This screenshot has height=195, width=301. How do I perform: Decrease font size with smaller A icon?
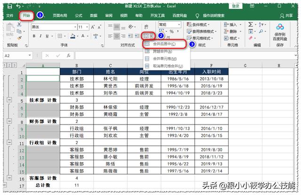click(99, 27)
